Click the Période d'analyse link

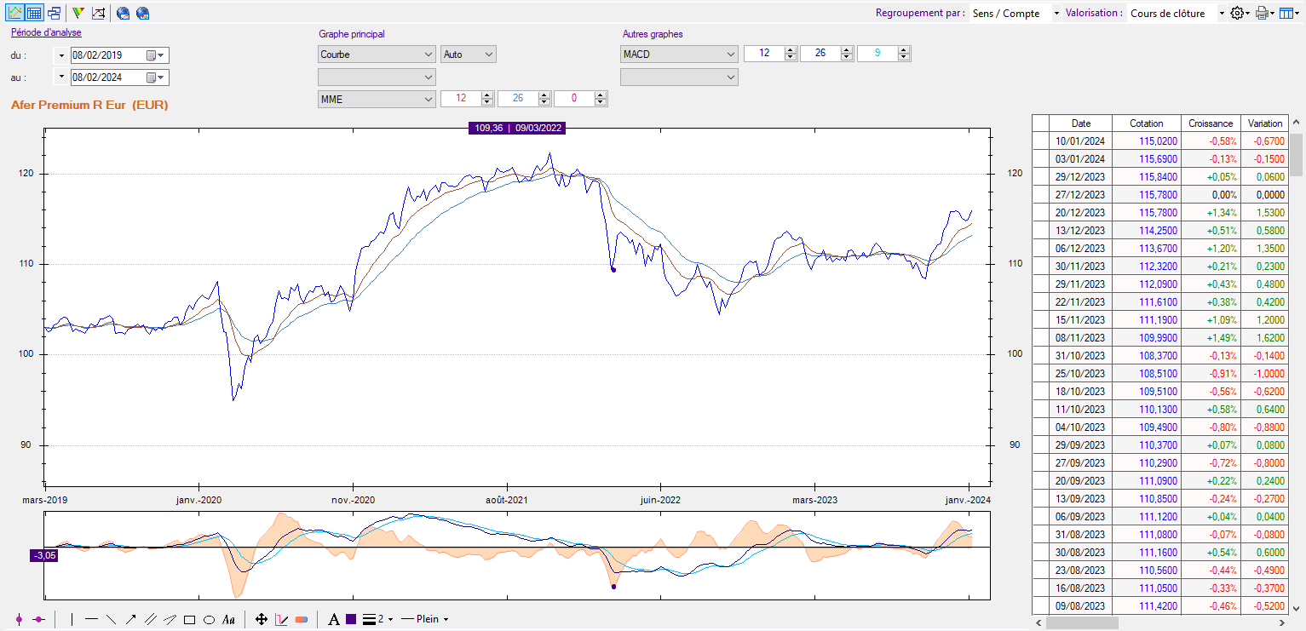pos(46,33)
